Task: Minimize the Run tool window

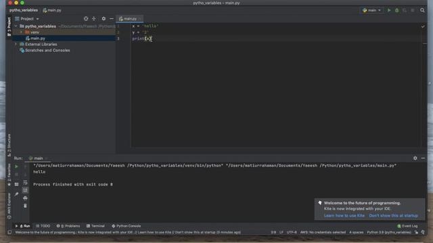Action: pos(423,158)
